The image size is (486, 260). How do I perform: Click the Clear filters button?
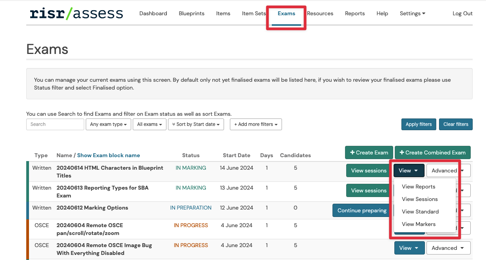455,124
